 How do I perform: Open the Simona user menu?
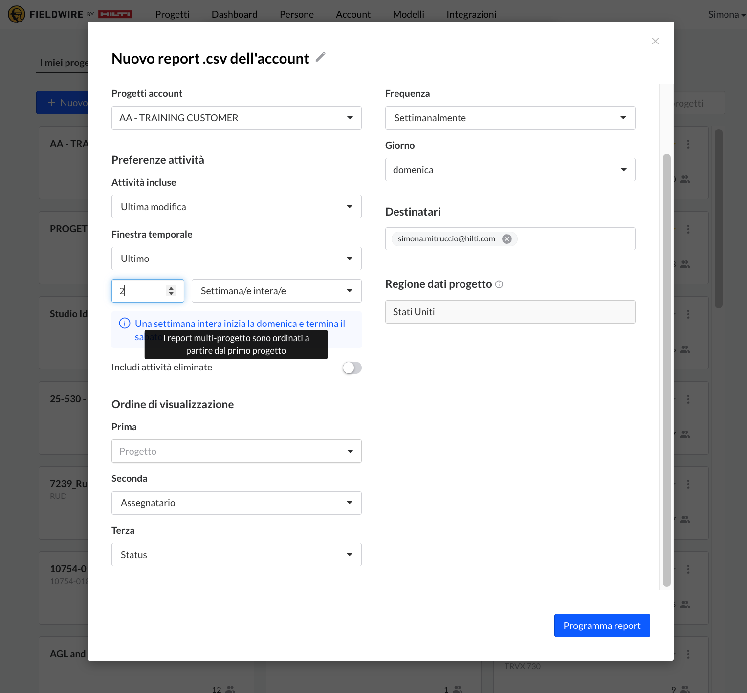point(726,14)
